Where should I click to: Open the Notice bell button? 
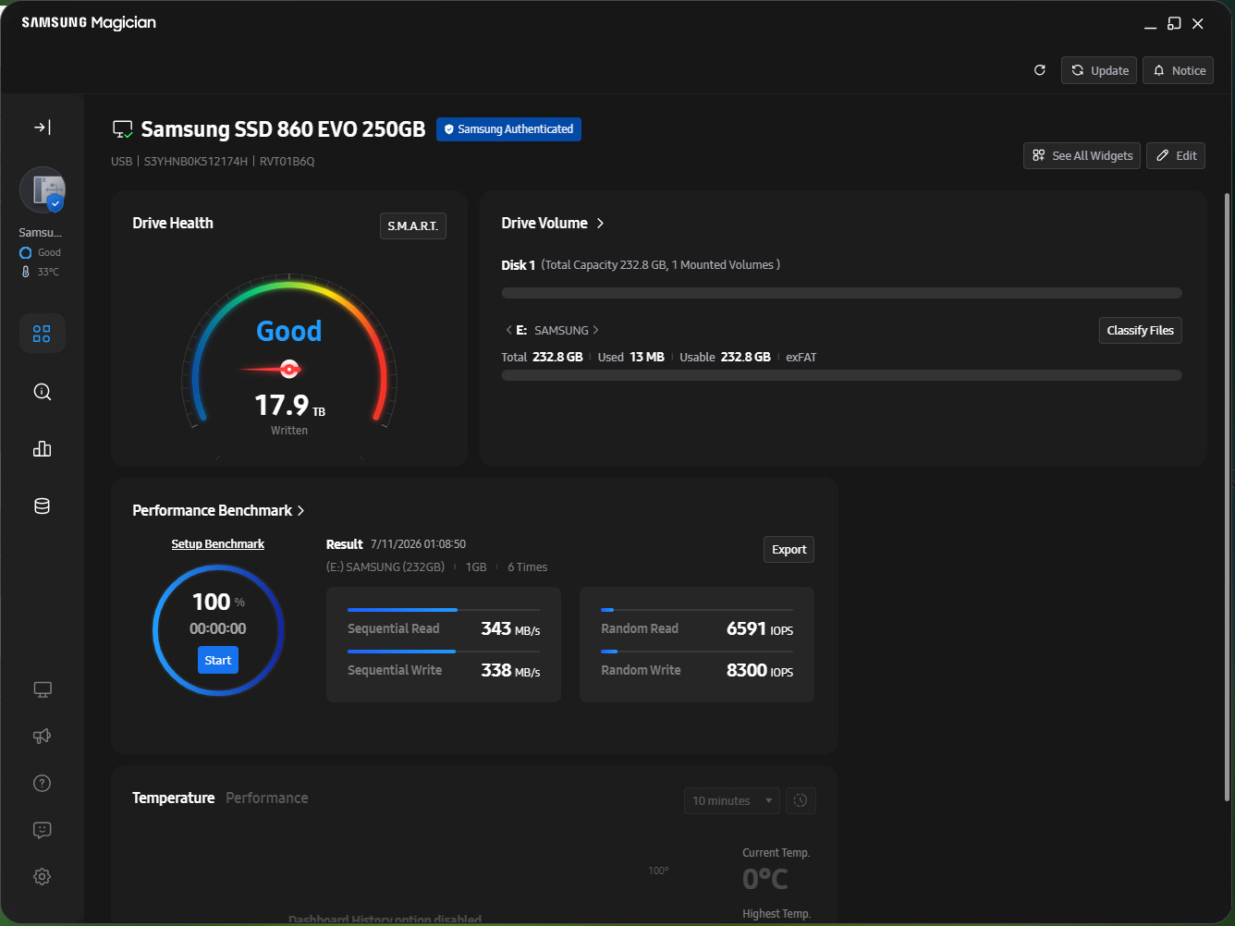coord(1179,70)
